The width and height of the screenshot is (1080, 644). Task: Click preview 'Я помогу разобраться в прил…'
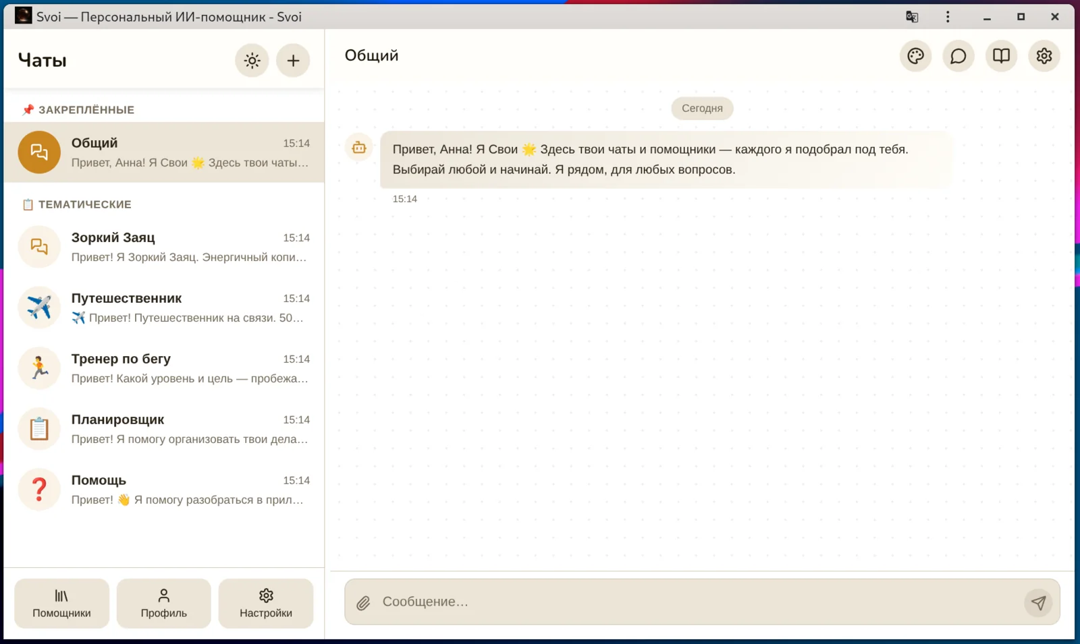click(219, 500)
